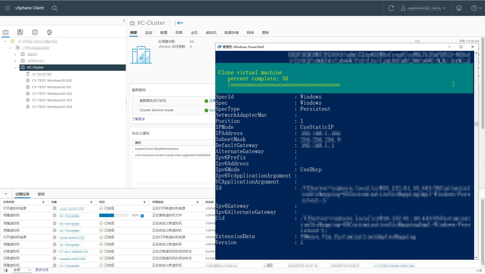
Task: Open the vSphere hamburger menu
Action: coord(8,8)
